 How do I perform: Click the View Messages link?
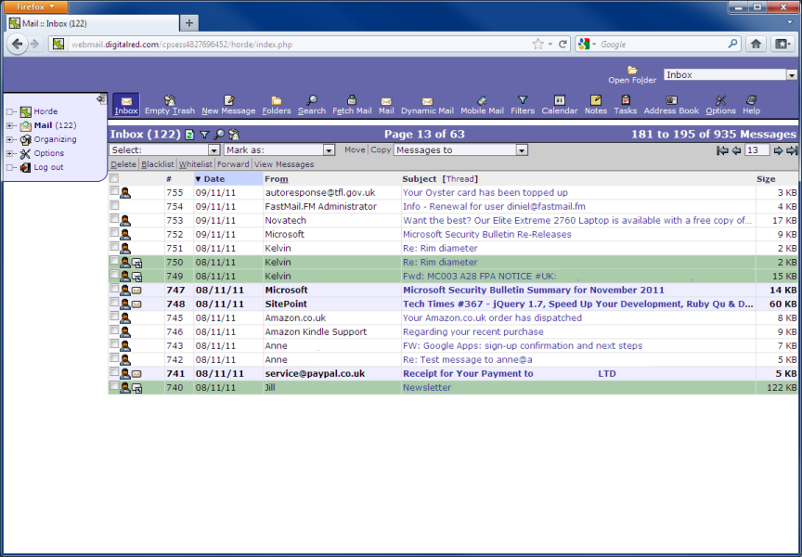click(x=284, y=164)
